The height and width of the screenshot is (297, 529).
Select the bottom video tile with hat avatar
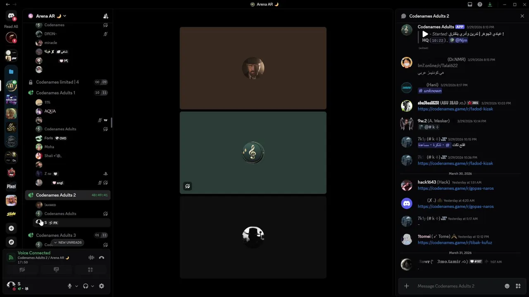tap(253, 237)
